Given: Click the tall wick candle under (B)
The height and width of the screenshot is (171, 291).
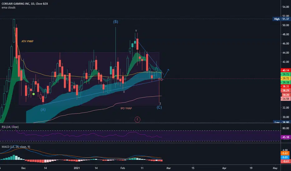Looking at the screenshot, I should [x=116, y=57].
